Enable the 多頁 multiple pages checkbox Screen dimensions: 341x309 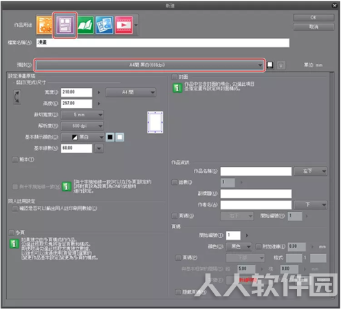[x=12, y=233]
